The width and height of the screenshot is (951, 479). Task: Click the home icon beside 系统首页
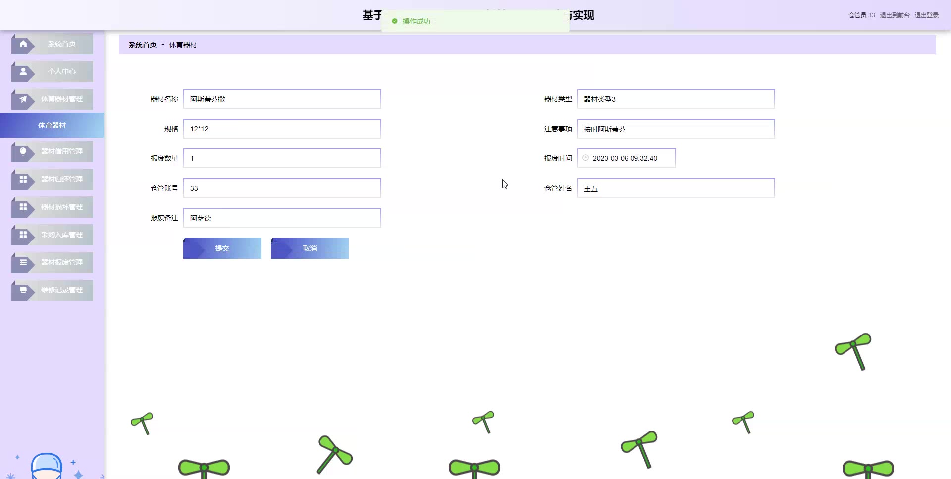click(x=23, y=44)
